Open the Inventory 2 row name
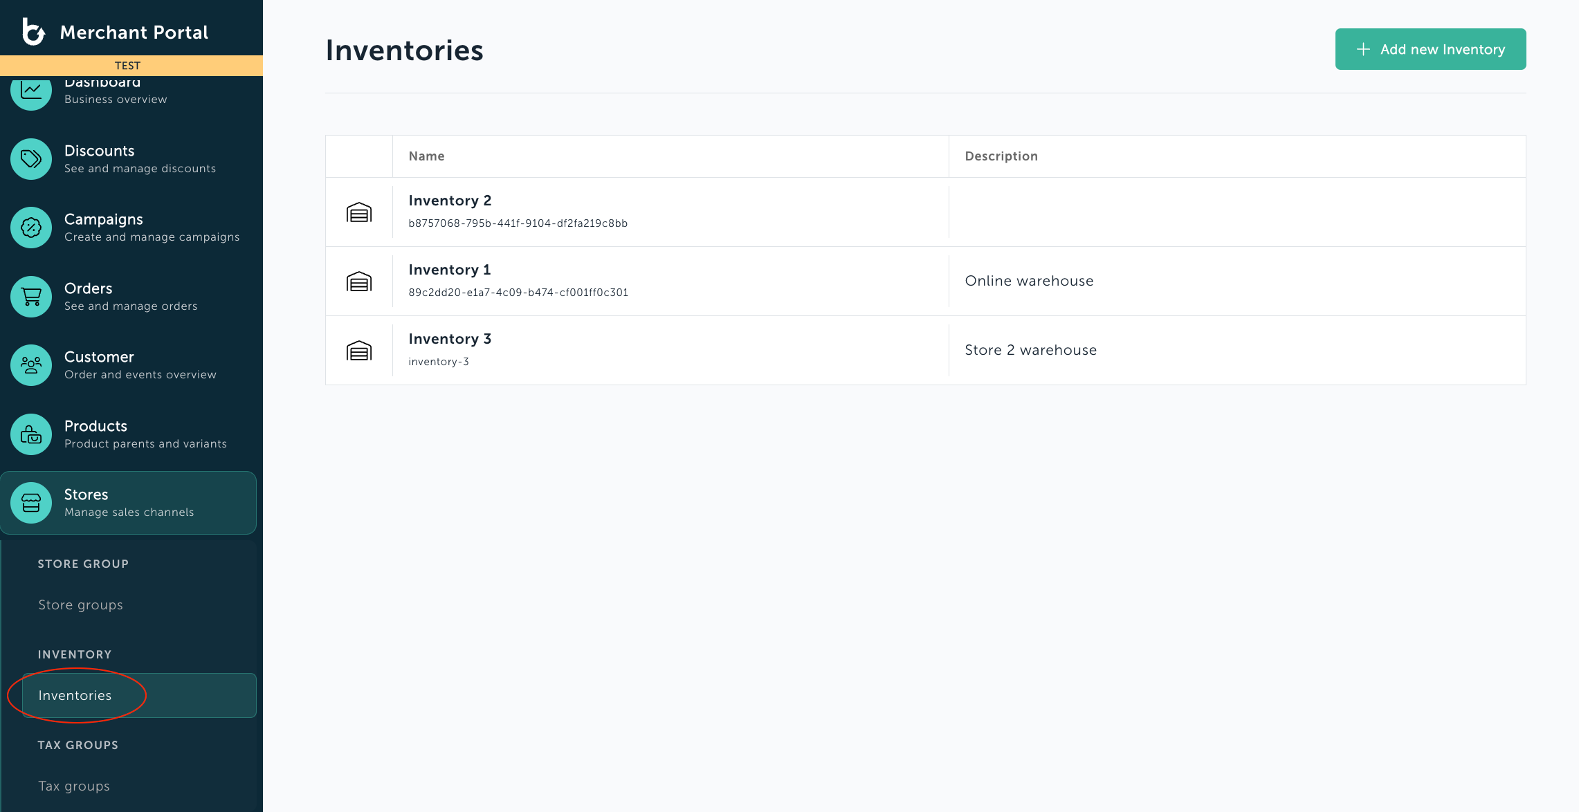 [x=450, y=201]
